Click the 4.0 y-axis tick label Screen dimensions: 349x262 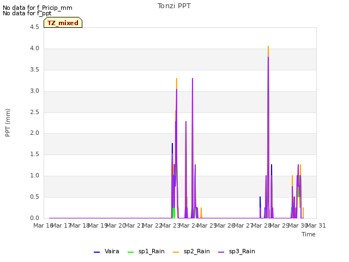34,49
